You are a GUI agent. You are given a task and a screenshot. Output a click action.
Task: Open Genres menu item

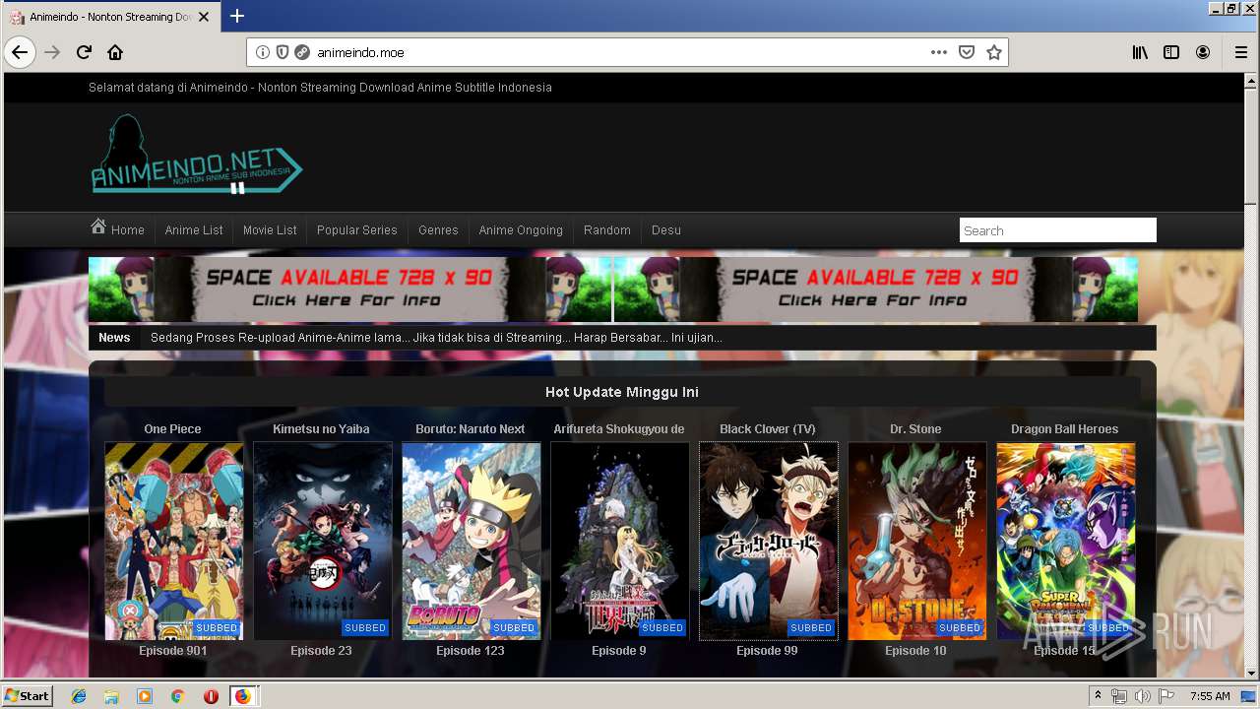click(x=438, y=229)
